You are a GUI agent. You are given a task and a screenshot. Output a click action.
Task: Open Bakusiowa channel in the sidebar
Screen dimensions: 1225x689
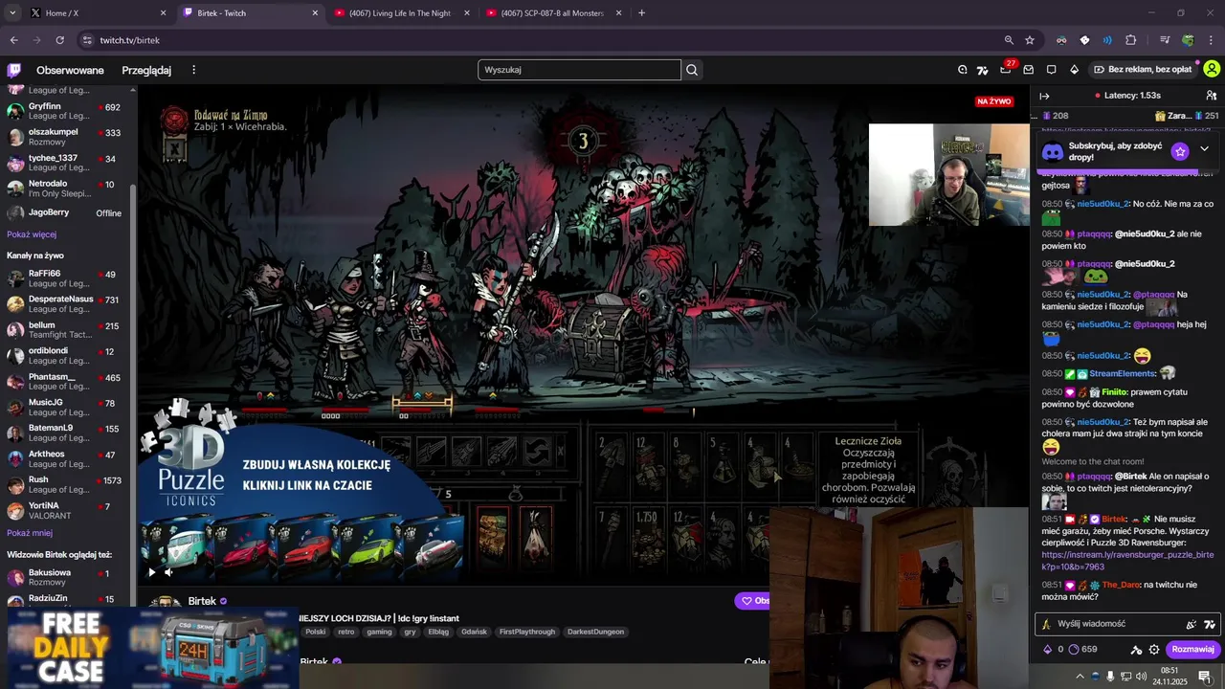coord(67,578)
